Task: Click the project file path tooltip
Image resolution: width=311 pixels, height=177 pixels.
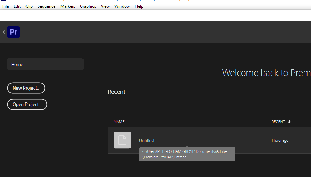Action: (187, 154)
